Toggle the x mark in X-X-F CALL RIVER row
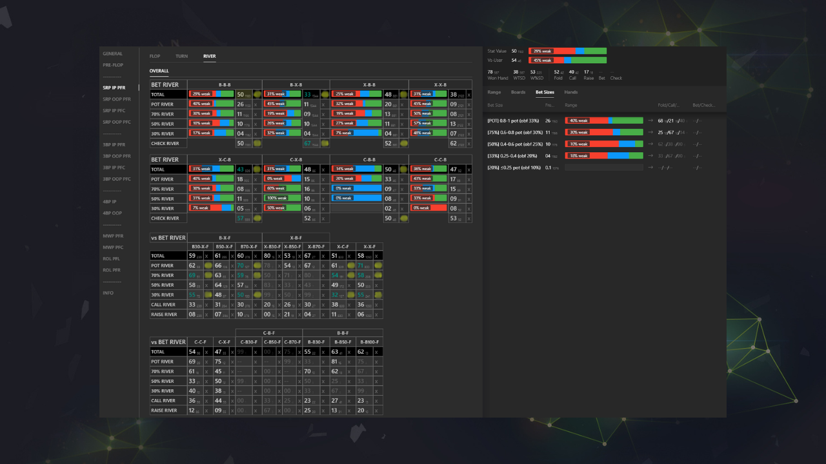Viewport: 826px width, 464px height. click(378, 305)
